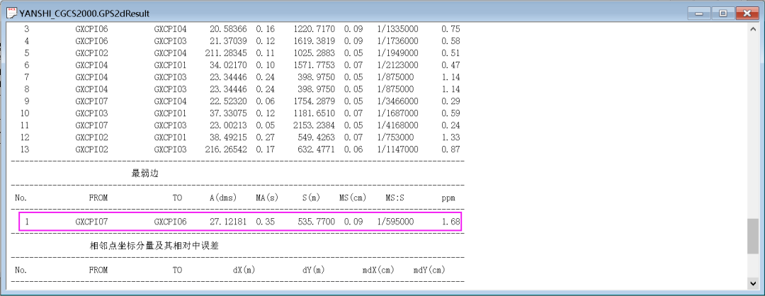Click distance 1220.7170 in row 3
The image size is (765, 296).
(314, 29)
